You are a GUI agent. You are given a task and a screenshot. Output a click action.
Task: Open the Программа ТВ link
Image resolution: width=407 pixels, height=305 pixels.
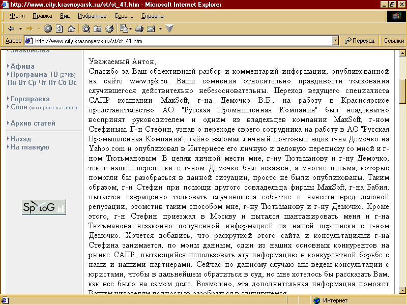tap(34, 74)
